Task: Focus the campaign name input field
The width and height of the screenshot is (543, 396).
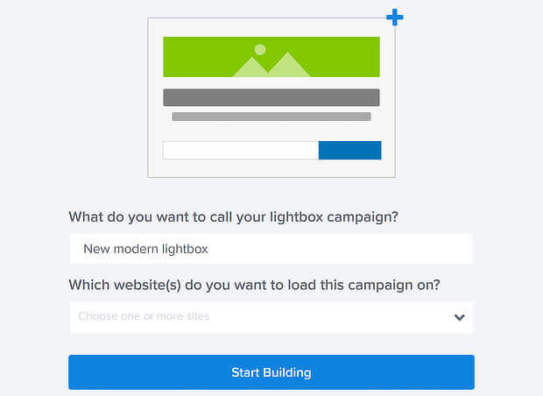Action: (271, 249)
